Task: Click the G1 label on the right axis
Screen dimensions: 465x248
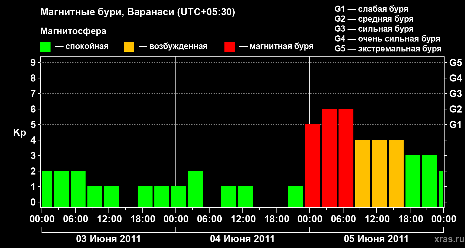Action: coord(455,125)
